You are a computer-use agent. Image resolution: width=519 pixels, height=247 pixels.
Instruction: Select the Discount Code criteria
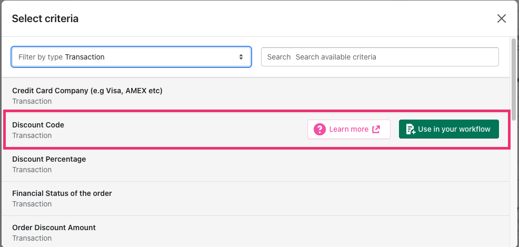point(255,130)
